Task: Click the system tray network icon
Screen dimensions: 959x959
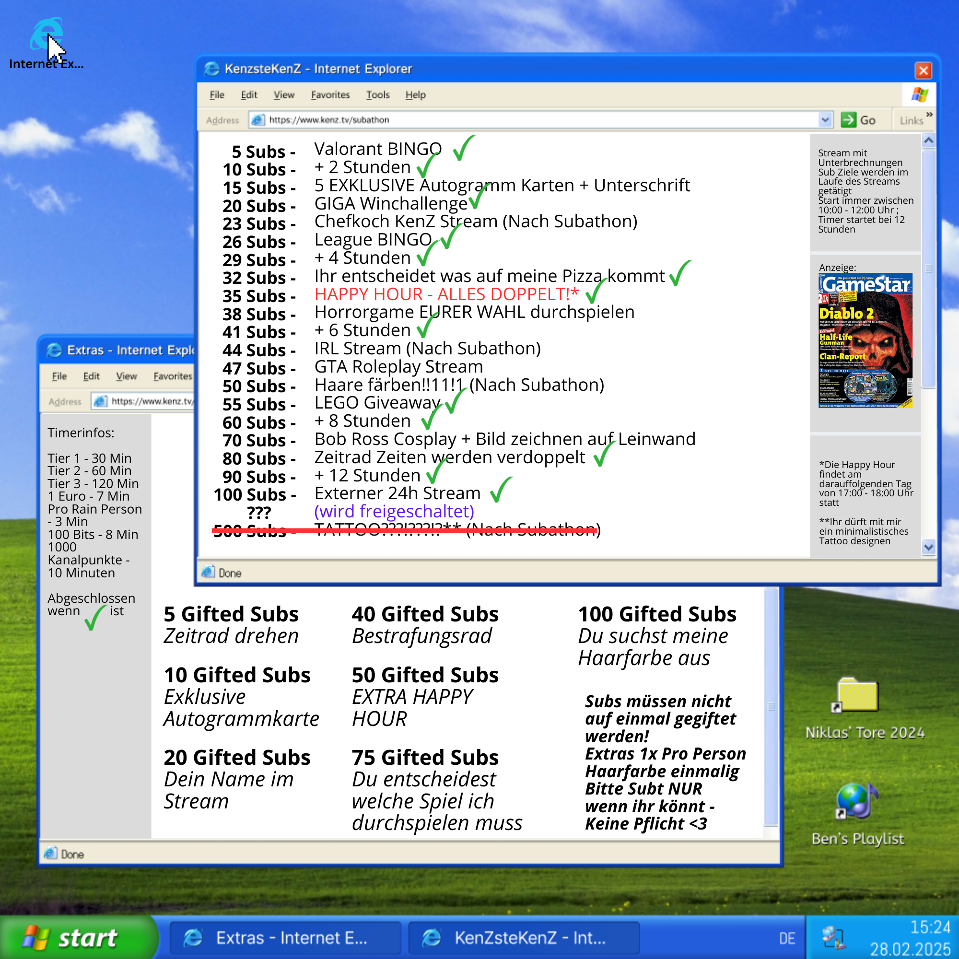Action: click(x=833, y=936)
